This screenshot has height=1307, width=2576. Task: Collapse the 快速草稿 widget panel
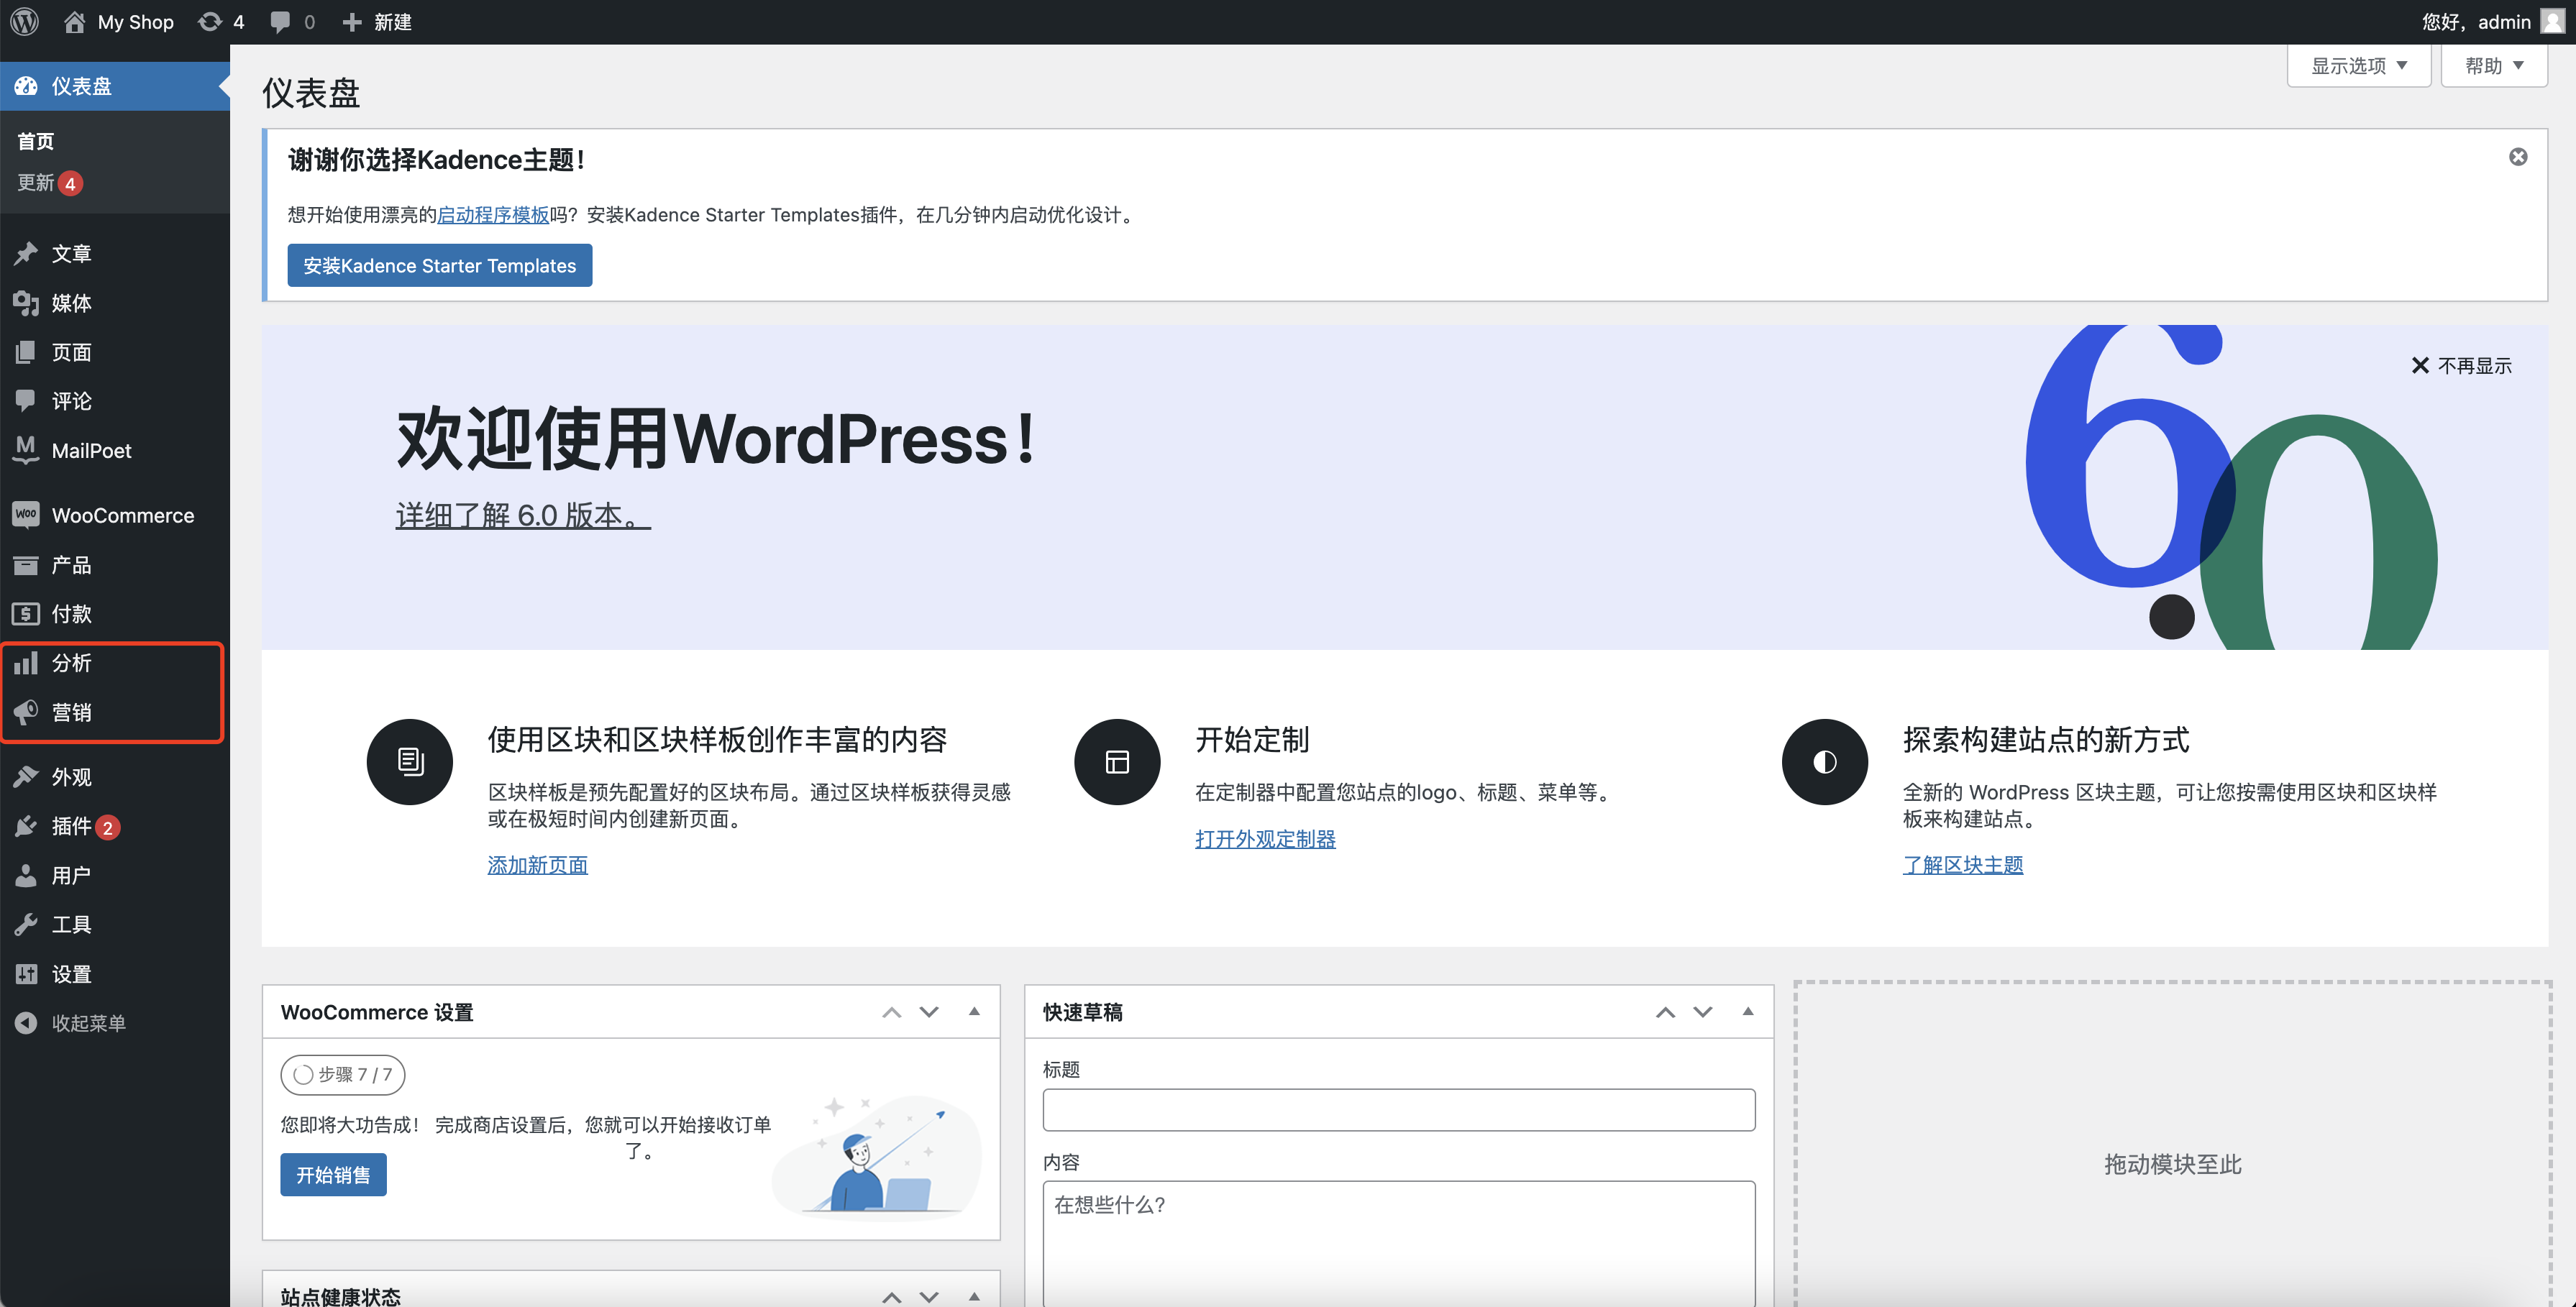tap(1748, 1011)
